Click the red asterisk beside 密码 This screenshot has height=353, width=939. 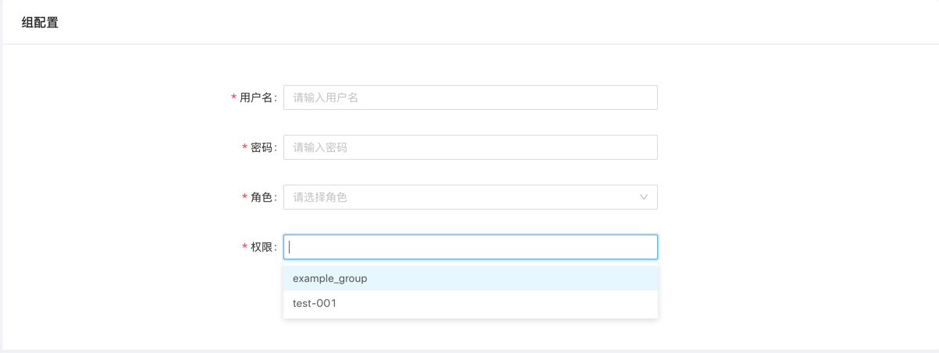click(x=244, y=148)
